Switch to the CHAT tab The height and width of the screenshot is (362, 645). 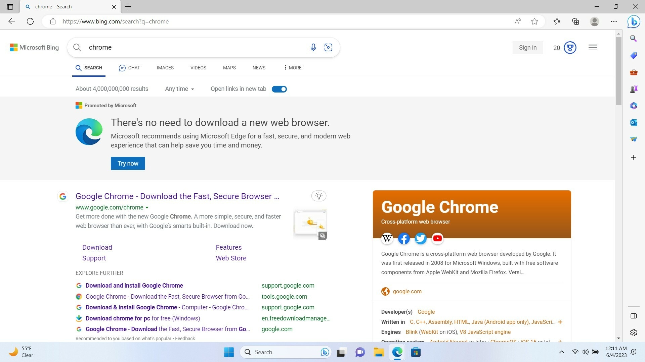click(x=129, y=68)
